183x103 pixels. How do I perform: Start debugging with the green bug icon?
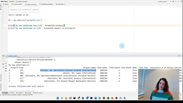(173, 1)
